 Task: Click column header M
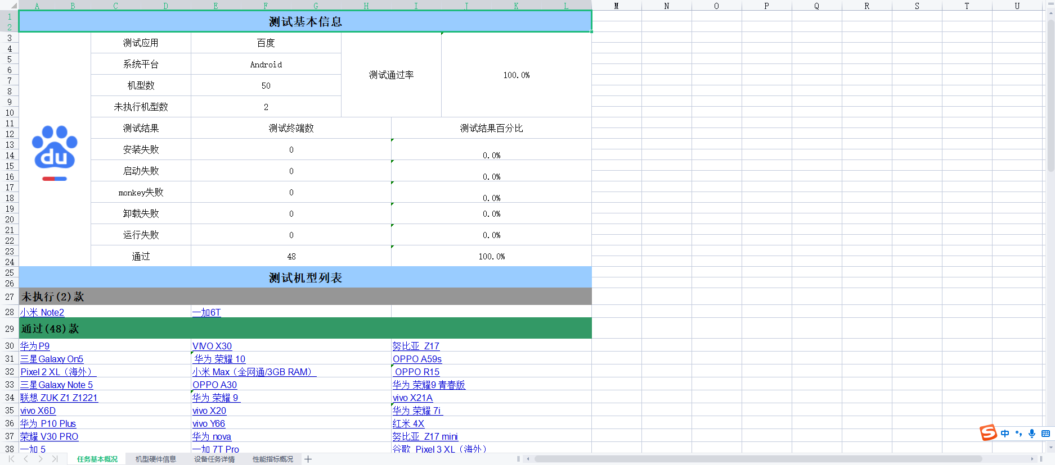[617, 6]
